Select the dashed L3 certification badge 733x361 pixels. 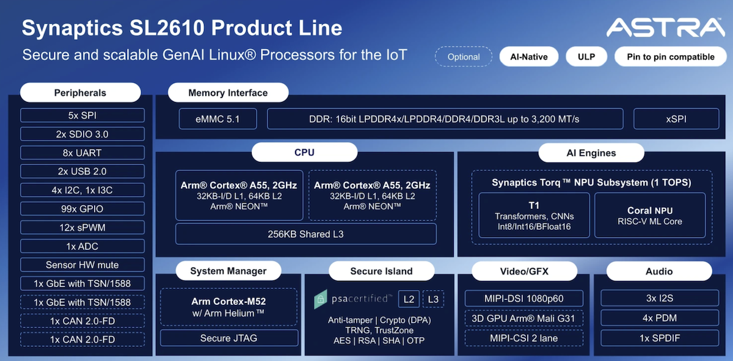[x=433, y=299]
